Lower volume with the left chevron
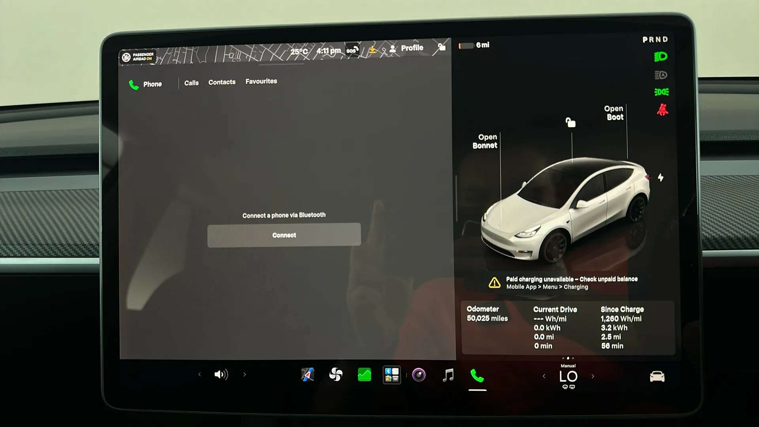The width and height of the screenshot is (759, 427). (x=200, y=374)
